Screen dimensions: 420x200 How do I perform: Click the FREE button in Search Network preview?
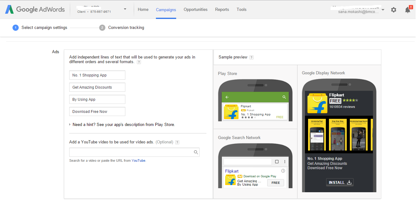(276, 183)
